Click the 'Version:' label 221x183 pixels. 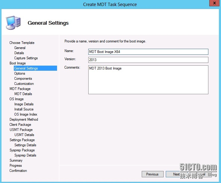(x=70, y=59)
